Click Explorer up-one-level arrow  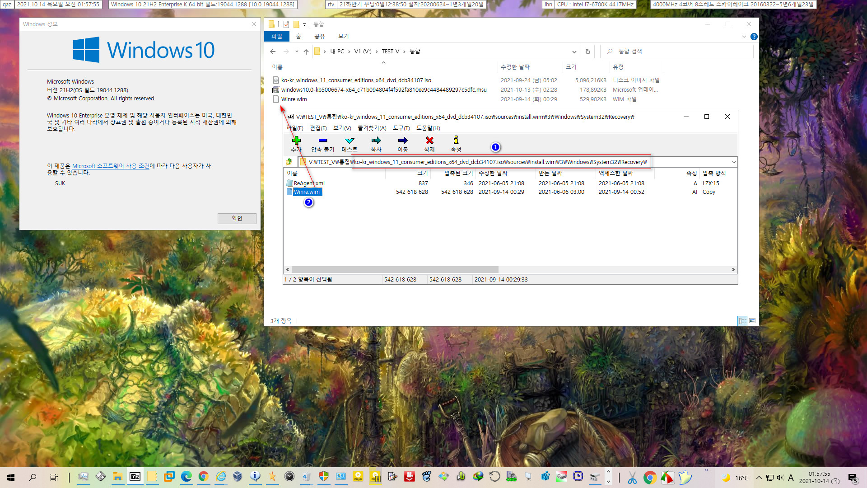pos(306,52)
